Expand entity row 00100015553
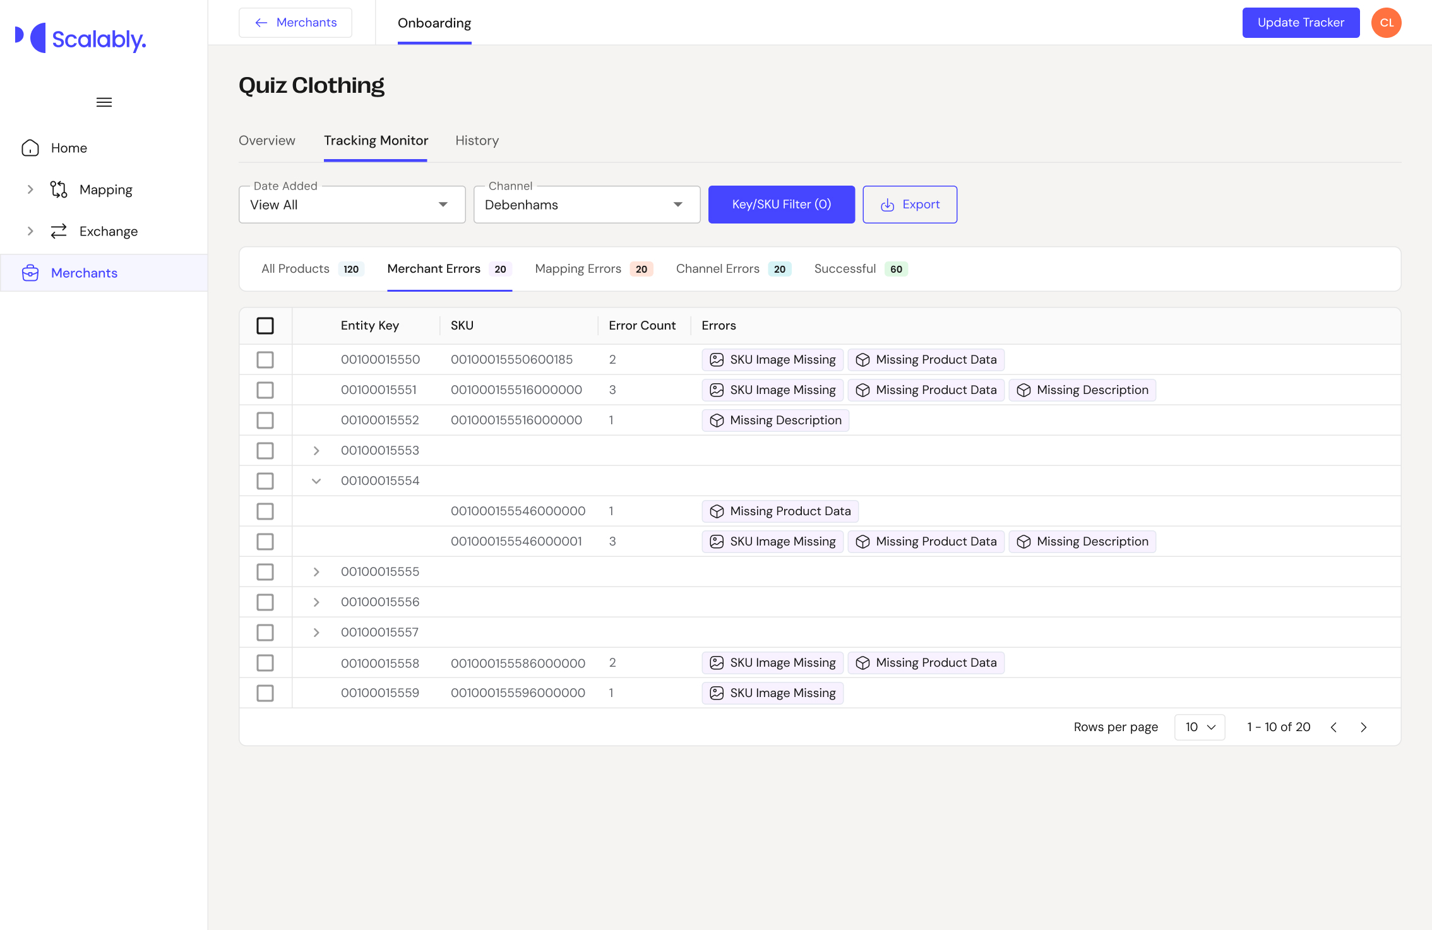 (x=316, y=451)
